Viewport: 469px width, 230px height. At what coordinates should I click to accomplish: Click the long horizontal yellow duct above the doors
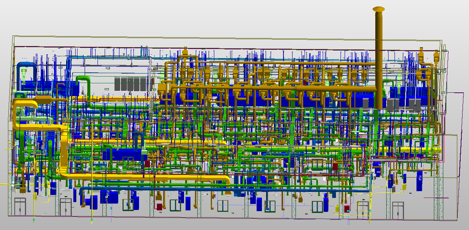(149, 177)
